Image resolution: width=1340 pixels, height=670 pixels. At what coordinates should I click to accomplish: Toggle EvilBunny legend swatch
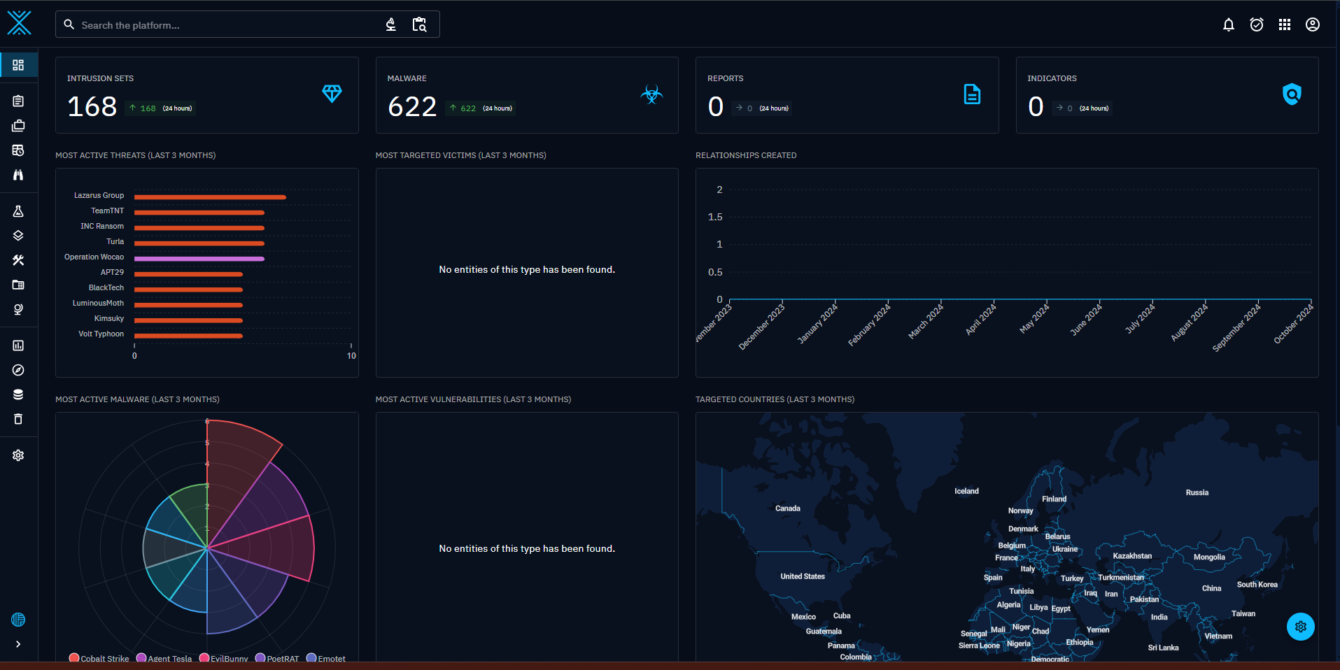[204, 658]
